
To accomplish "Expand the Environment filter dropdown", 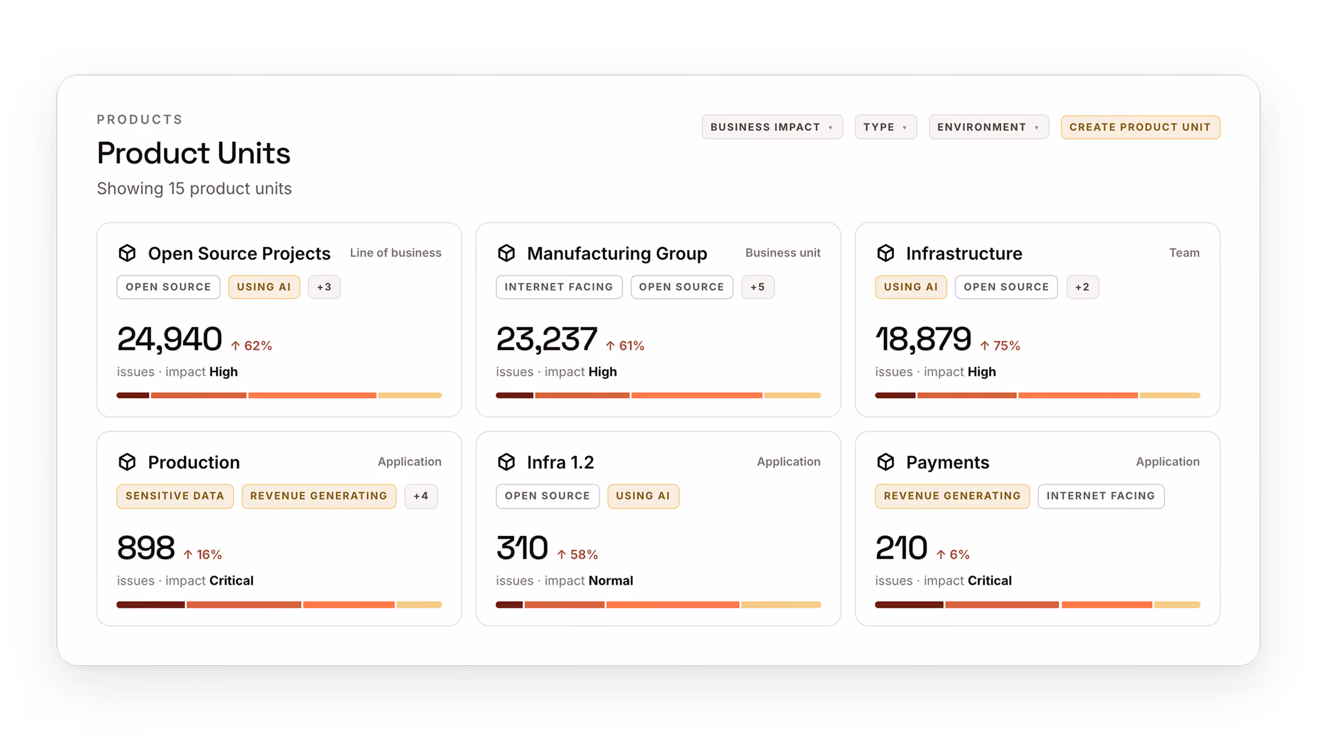I will (988, 127).
